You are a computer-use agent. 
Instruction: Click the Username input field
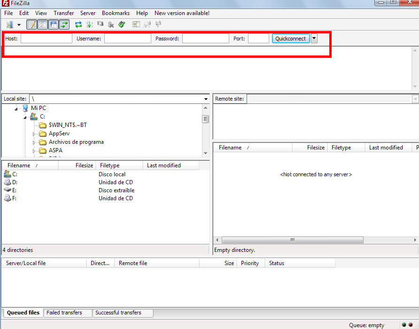pos(128,39)
